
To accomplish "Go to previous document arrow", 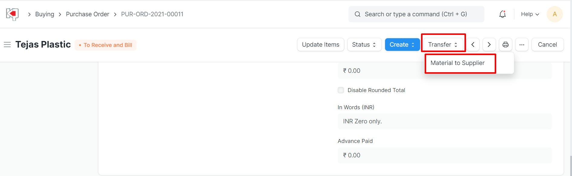I will 473,45.
